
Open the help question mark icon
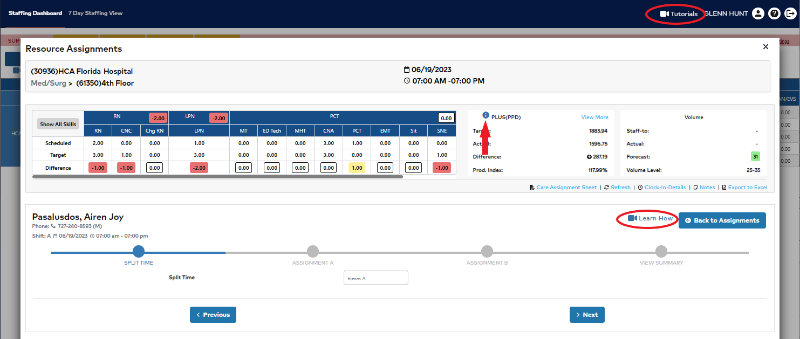(774, 13)
